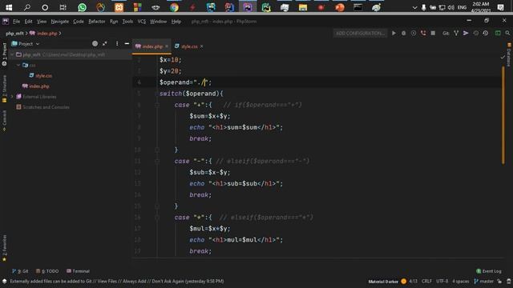Click php_mft breadcrumb in navigation bar
Screen dimensions: 513x288
click(x=14, y=34)
